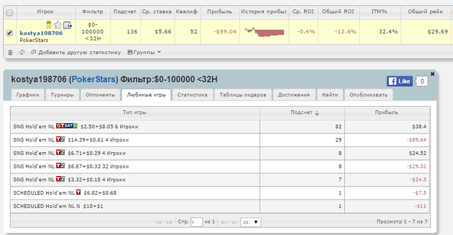The width and height of the screenshot is (453, 235).
Task: Open the Графики tab
Action: pyautogui.click(x=28, y=95)
